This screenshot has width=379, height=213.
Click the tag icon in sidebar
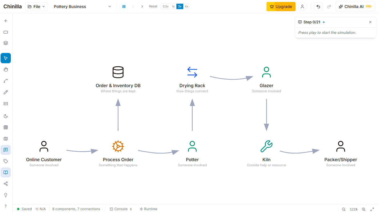click(6, 161)
